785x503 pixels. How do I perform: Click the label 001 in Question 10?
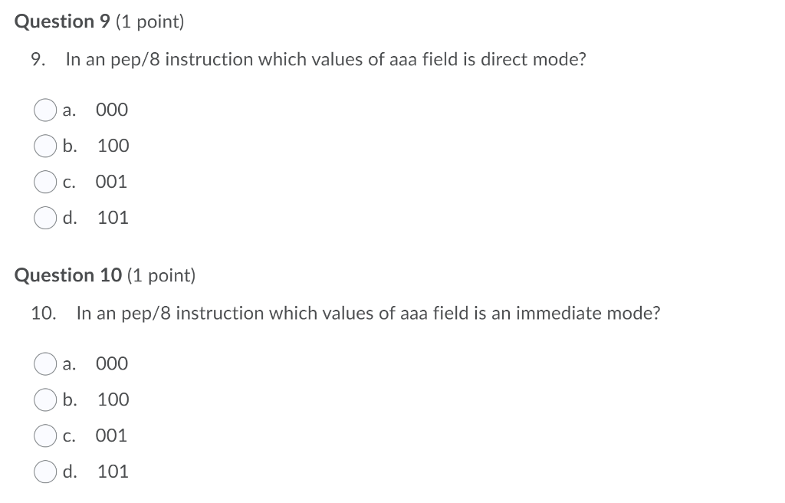(111, 436)
